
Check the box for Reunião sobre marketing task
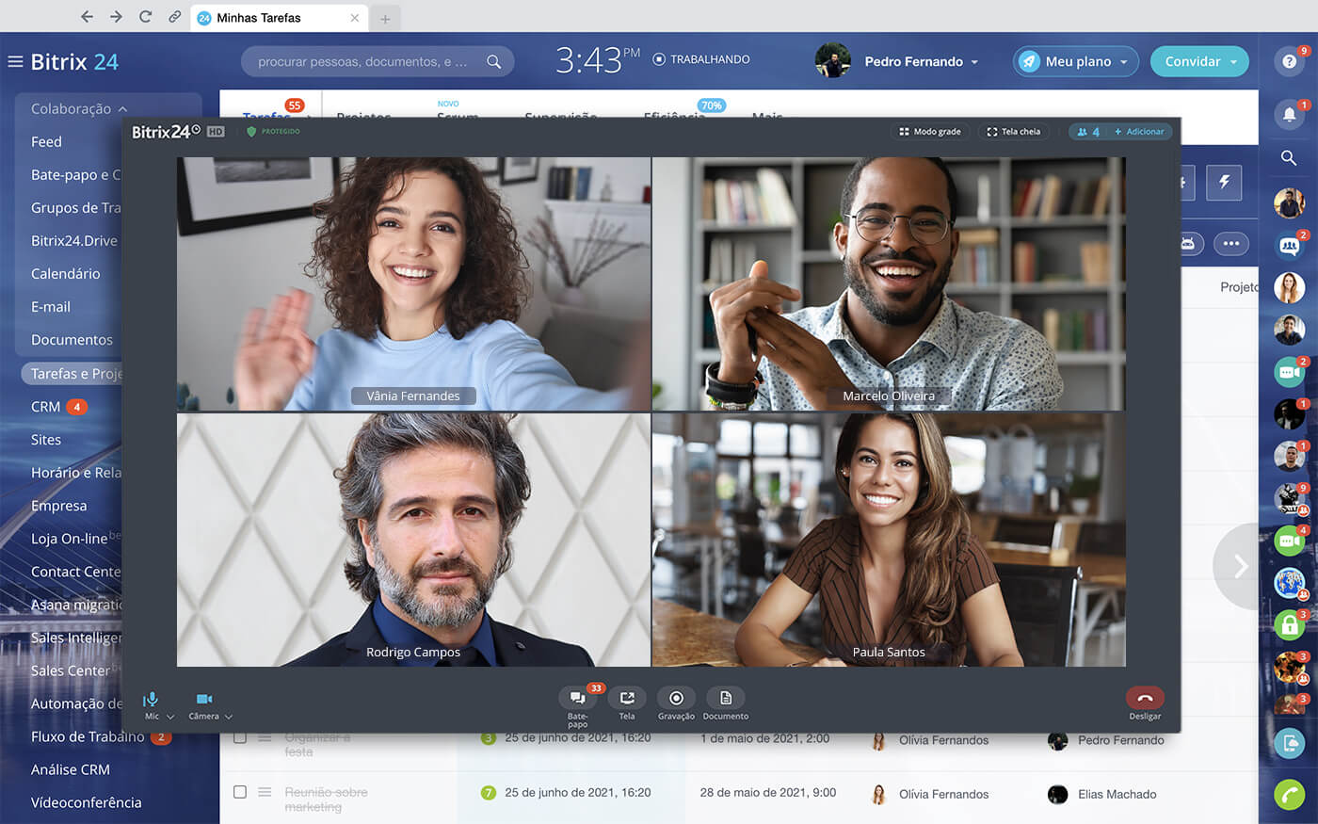tap(240, 792)
